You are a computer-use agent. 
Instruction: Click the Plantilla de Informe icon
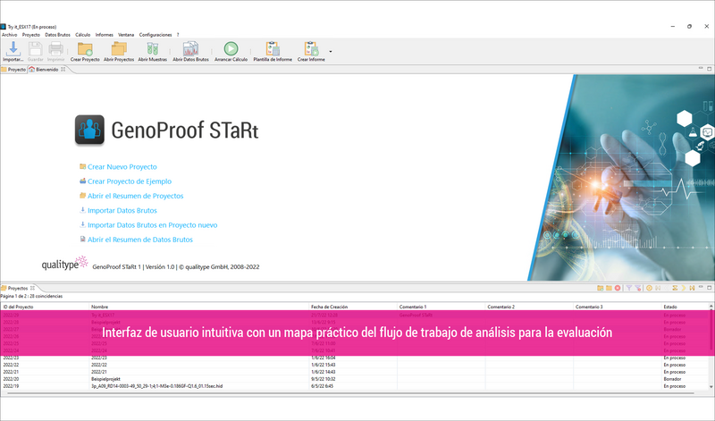pos(273,48)
